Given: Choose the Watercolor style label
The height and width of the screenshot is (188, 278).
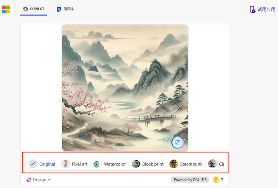Looking at the screenshot, I should 115,164.
